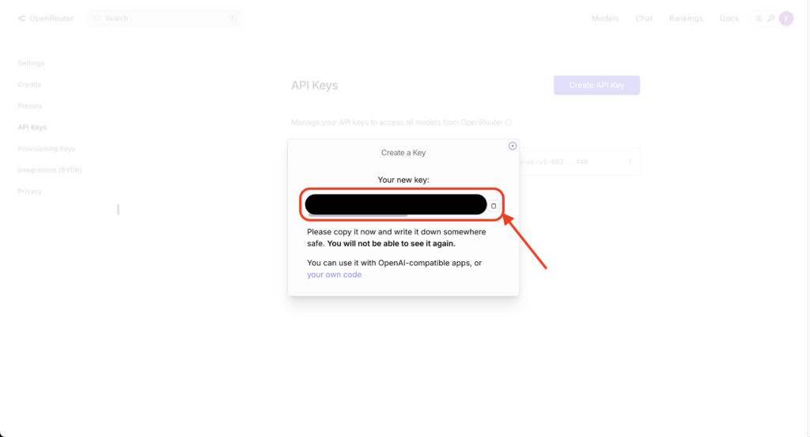Click the OpenRouter logo

click(x=46, y=18)
